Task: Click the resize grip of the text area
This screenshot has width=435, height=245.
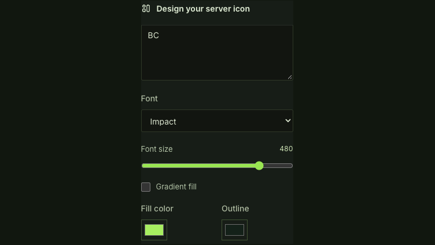Action: (290, 77)
